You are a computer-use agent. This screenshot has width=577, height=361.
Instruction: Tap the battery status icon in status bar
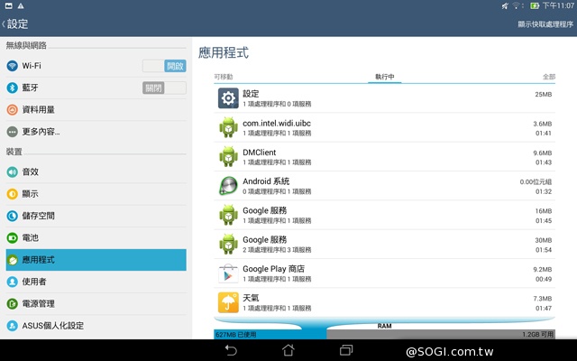[535, 5]
